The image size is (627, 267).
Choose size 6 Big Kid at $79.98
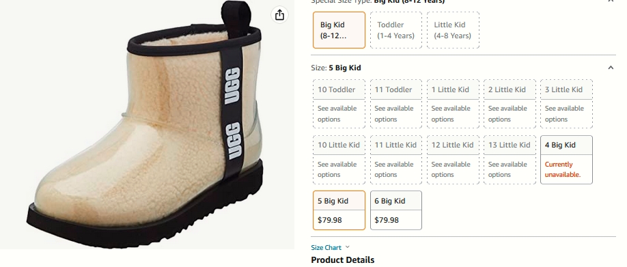pos(396,210)
